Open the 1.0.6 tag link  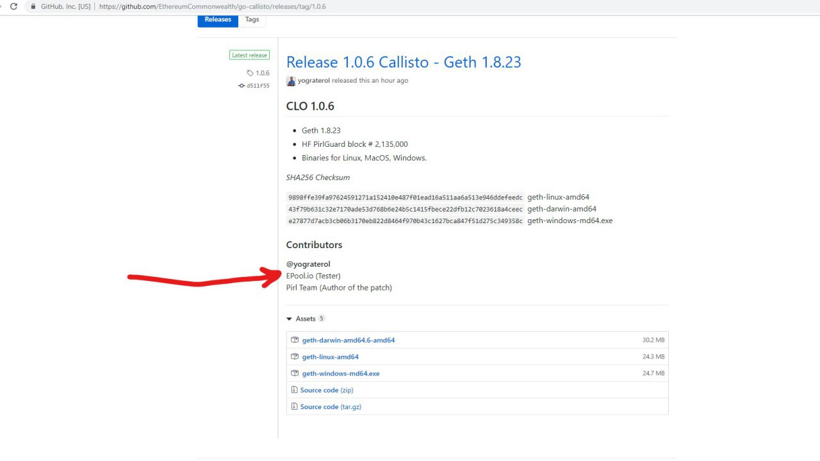pos(263,73)
